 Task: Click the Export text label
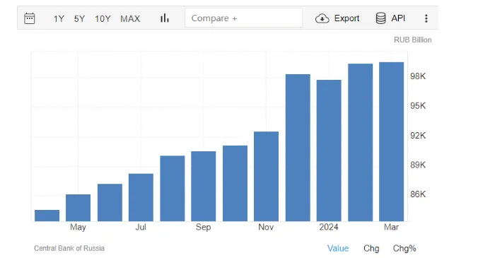click(346, 18)
